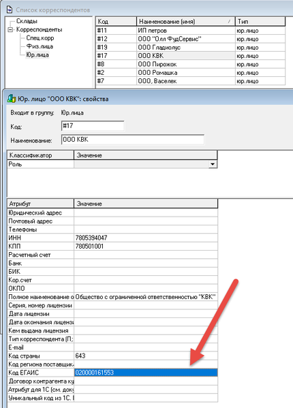Select the Юр.лица tree item
The image size is (293, 408).
point(37,55)
